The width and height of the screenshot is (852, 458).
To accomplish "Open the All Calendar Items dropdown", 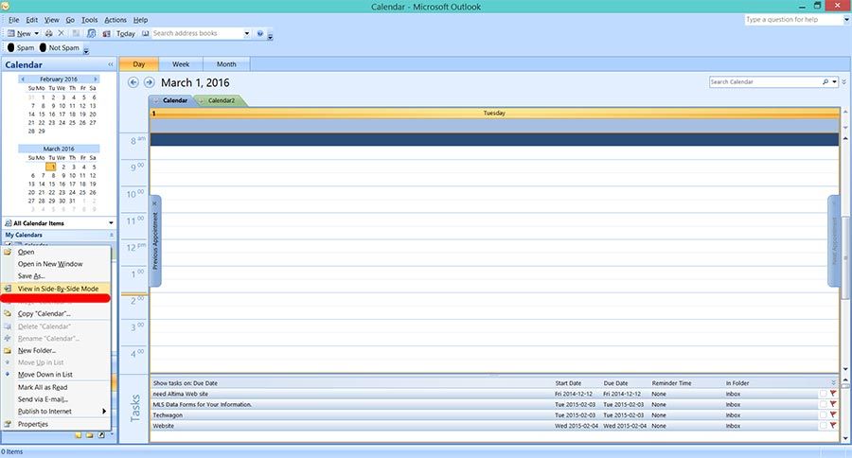I will point(111,223).
